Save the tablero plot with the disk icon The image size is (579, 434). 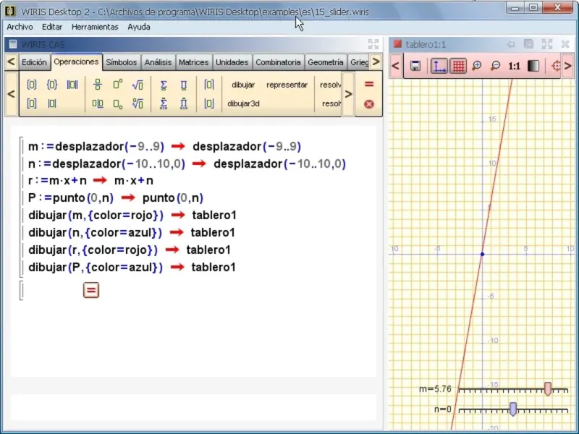coord(415,66)
